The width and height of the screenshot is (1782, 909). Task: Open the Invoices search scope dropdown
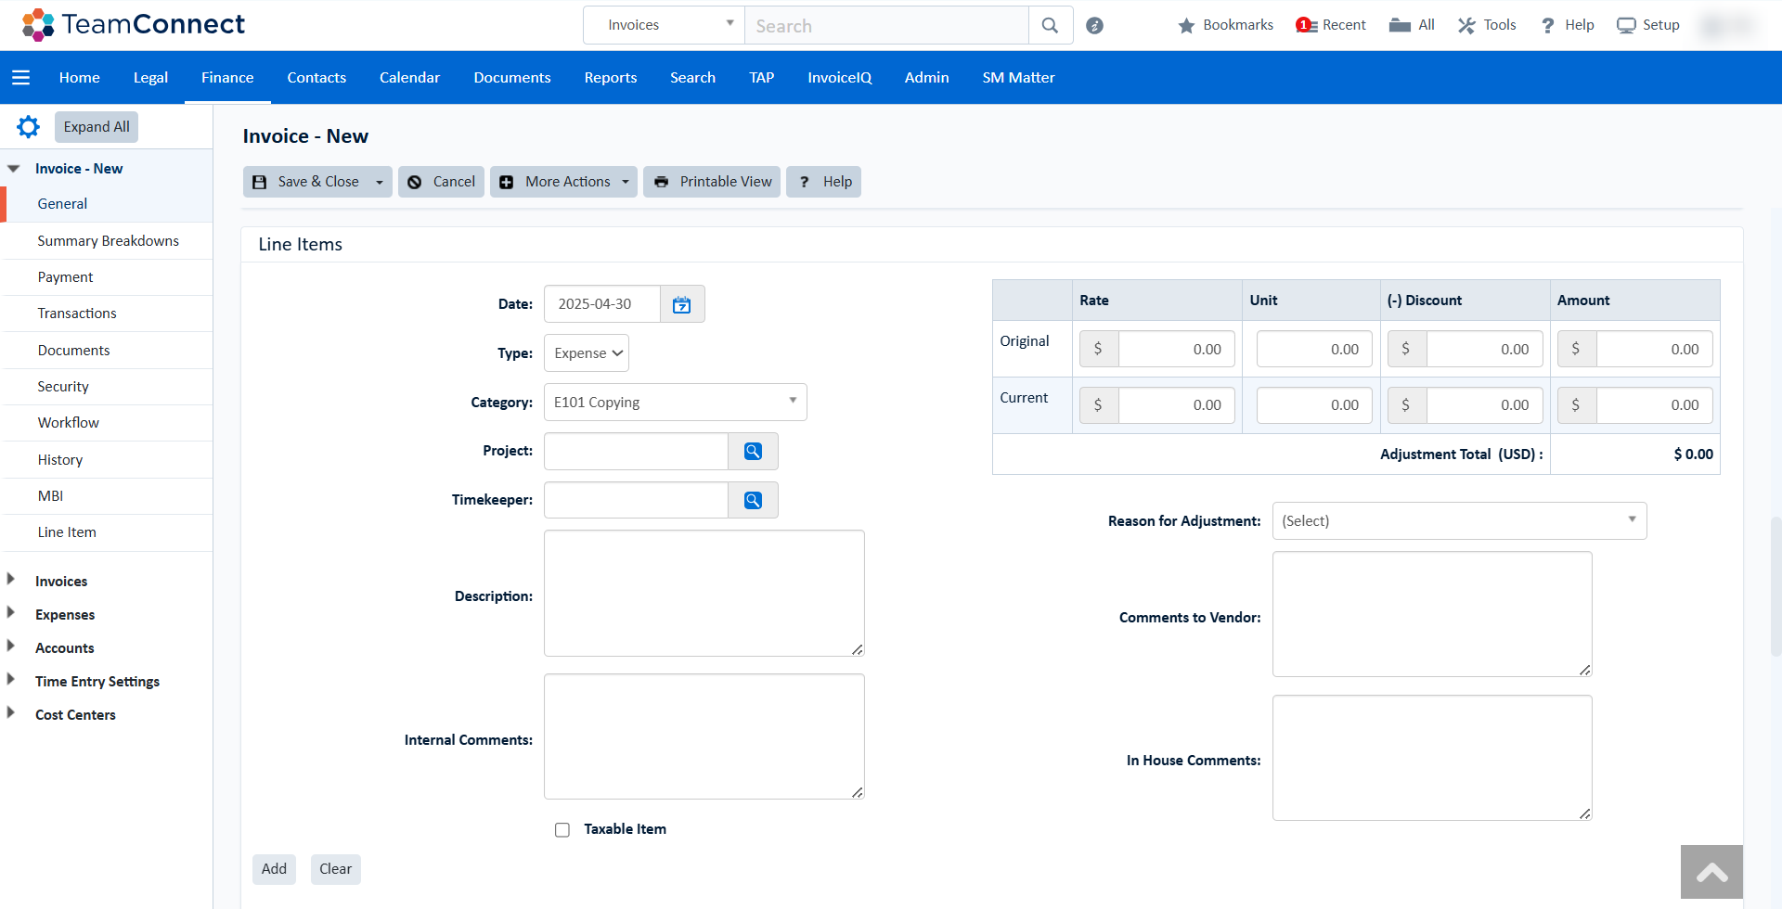pos(665,25)
